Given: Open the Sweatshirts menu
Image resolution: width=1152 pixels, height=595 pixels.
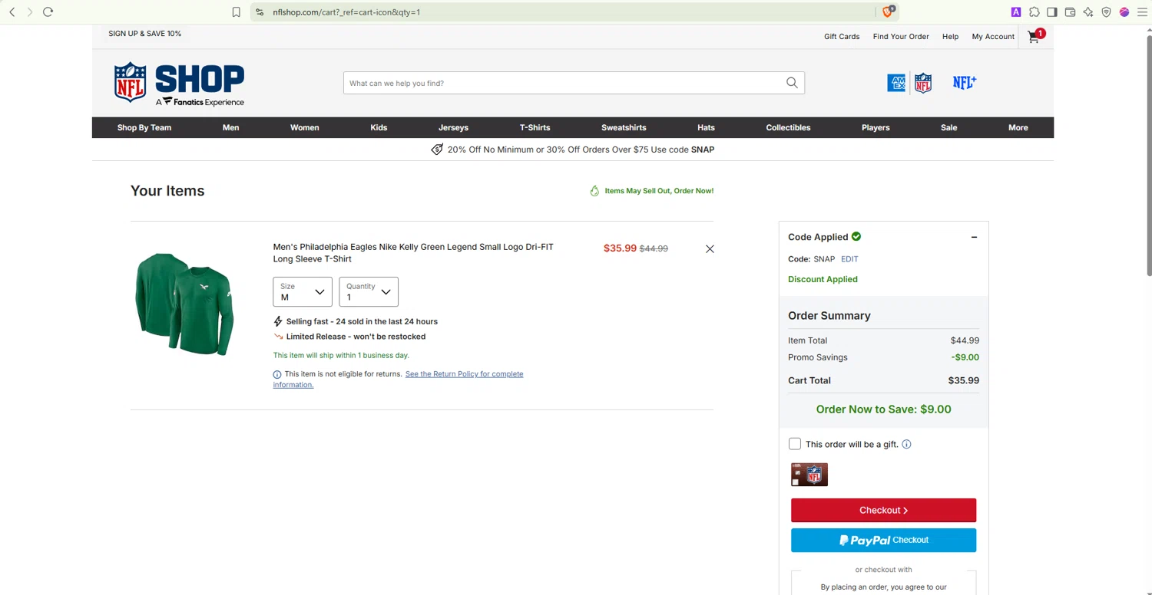Looking at the screenshot, I should [x=624, y=127].
